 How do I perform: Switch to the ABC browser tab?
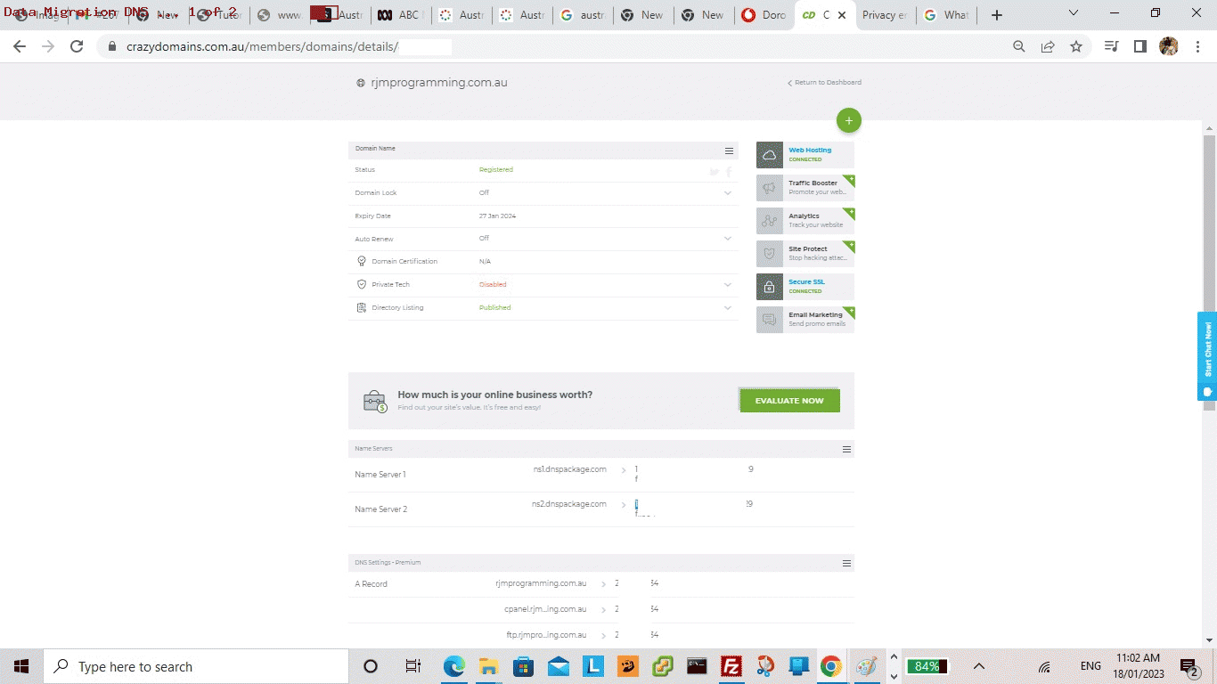(400, 15)
